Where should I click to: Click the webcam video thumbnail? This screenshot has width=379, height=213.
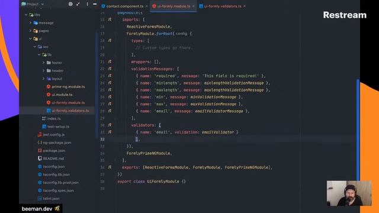pyautogui.click(x=349, y=193)
